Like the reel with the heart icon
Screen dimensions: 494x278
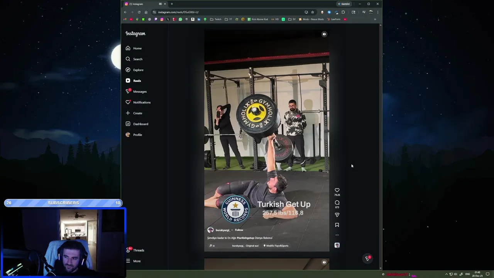click(x=337, y=190)
